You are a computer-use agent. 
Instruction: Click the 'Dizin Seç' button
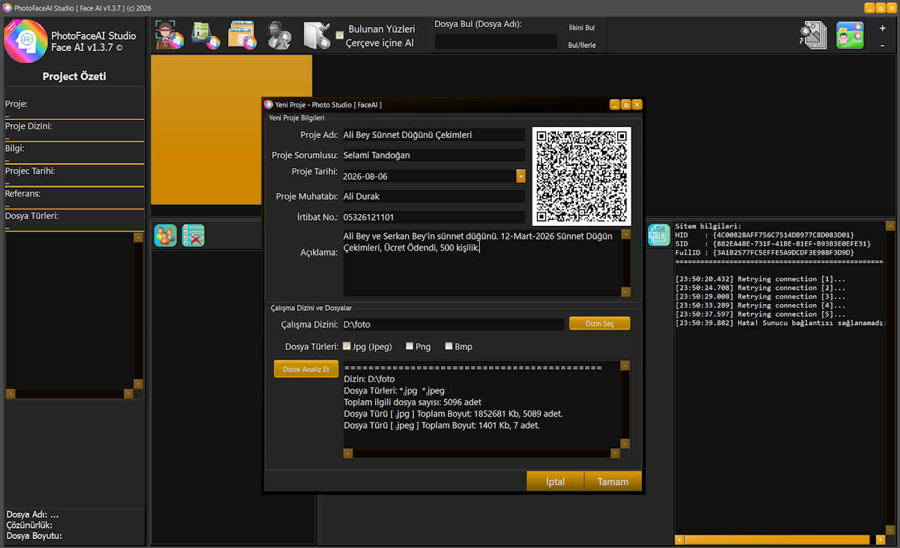tap(599, 324)
